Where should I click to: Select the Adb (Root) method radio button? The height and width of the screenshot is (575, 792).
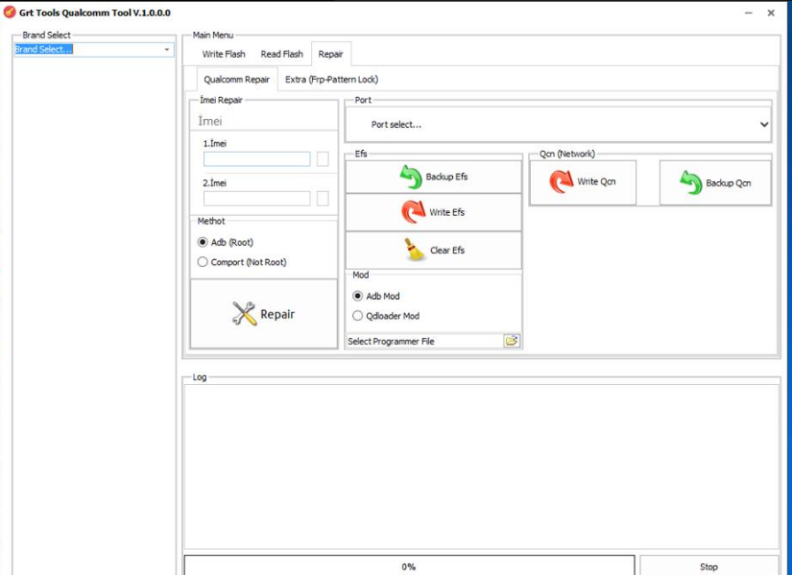(203, 242)
